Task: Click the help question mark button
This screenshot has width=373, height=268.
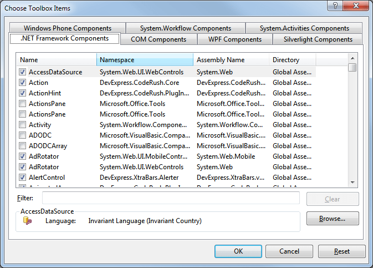Action: (x=335, y=6)
